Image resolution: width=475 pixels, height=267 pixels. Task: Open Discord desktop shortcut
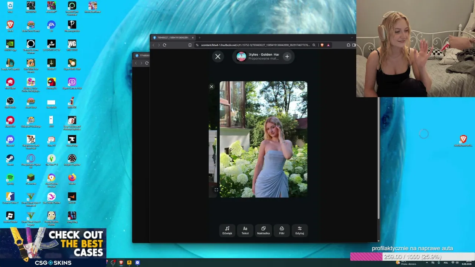point(10,141)
